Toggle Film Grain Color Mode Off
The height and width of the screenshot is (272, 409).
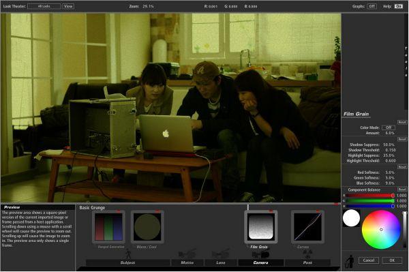point(389,127)
